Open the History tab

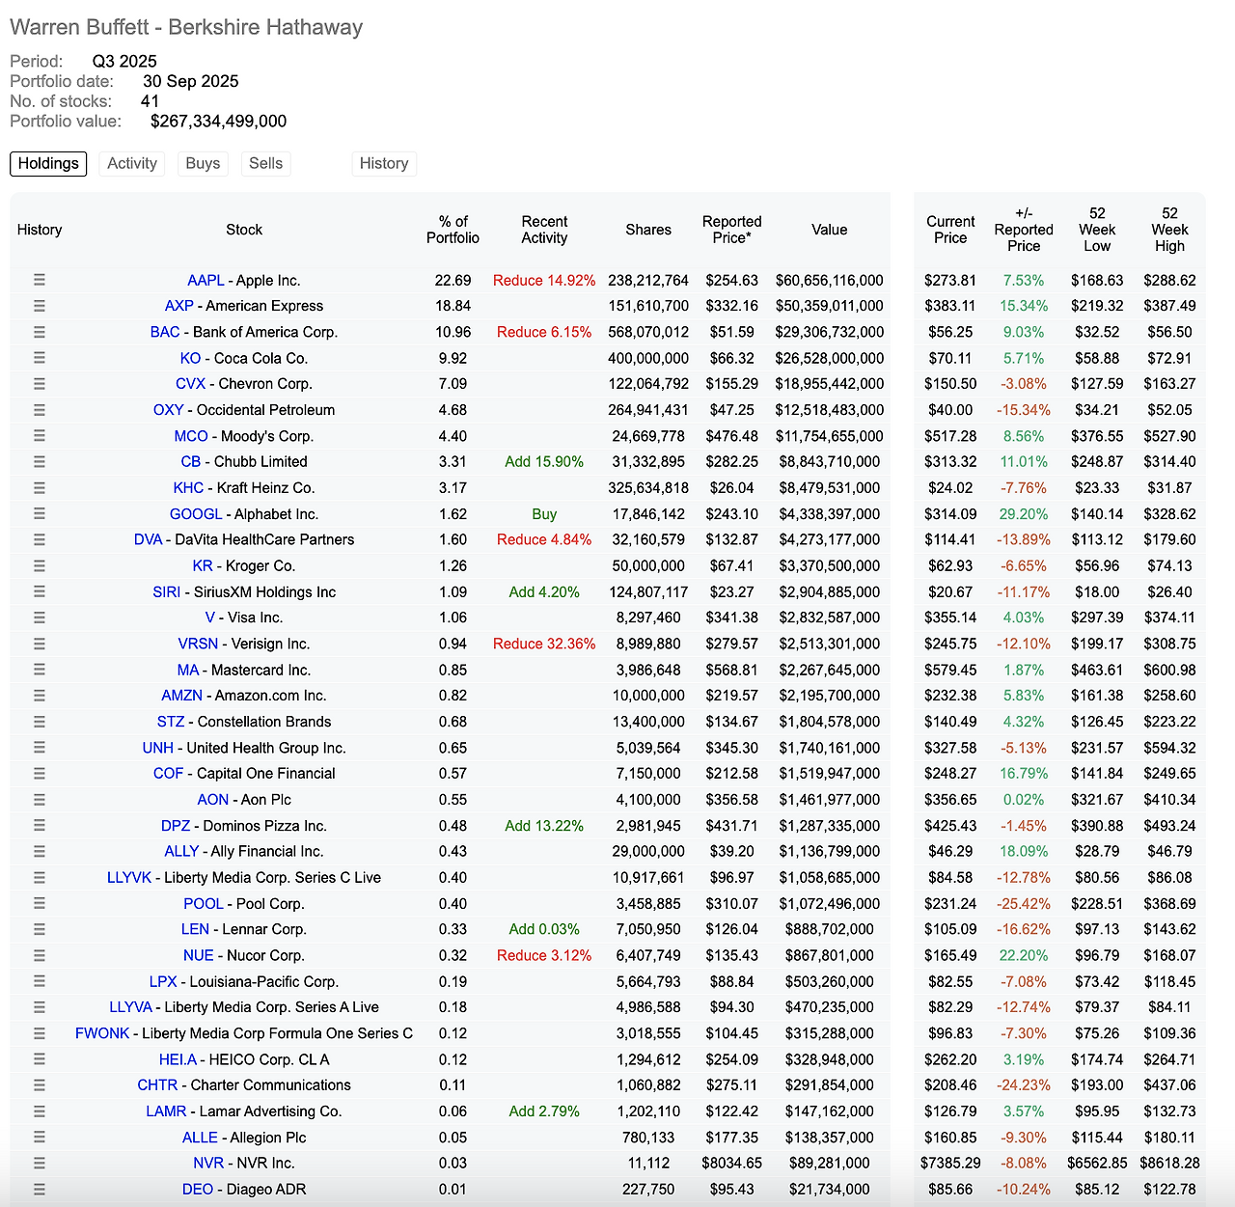point(384,164)
